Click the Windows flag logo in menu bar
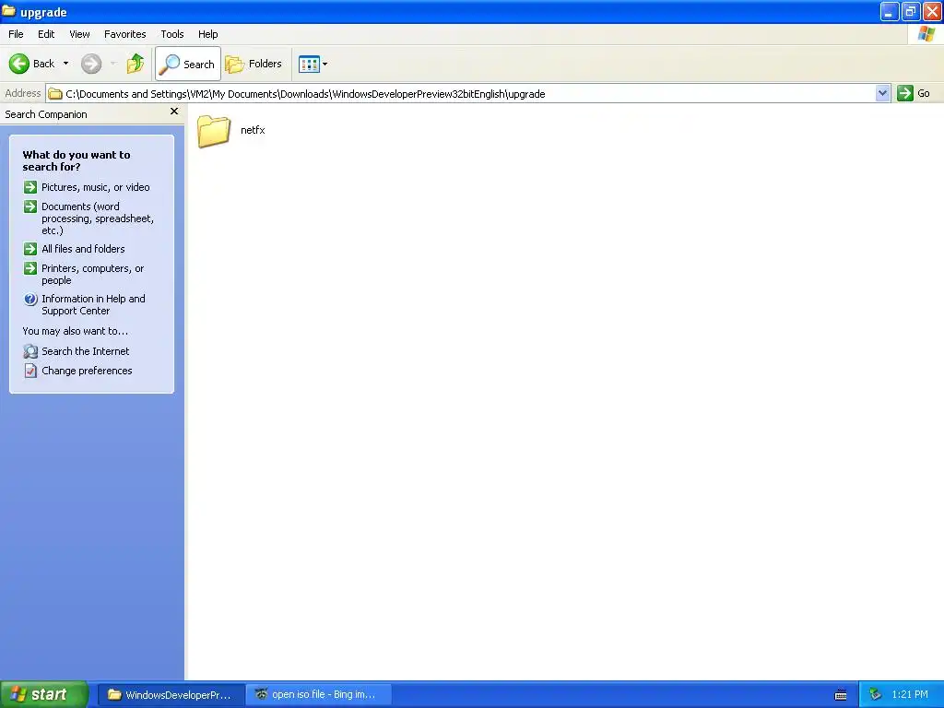 926,34
